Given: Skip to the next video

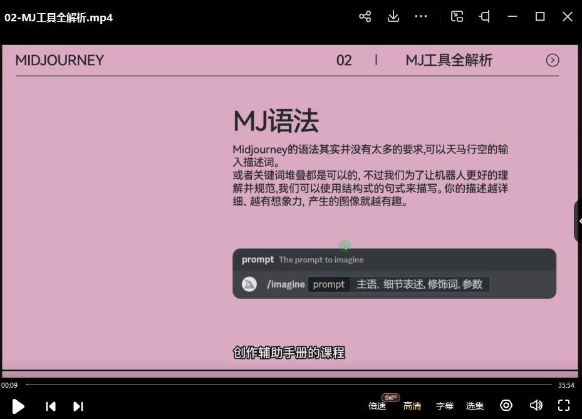Looking at the screenshot, I should pyautogui.click(x=78, y=406).
